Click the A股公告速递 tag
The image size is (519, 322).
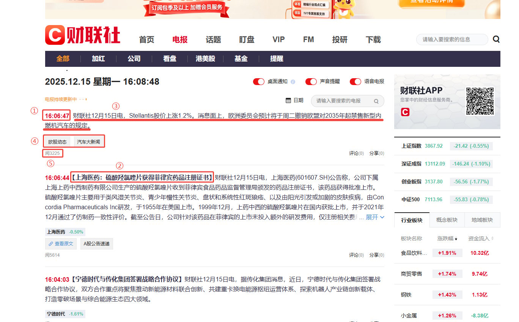pos(96,244)
